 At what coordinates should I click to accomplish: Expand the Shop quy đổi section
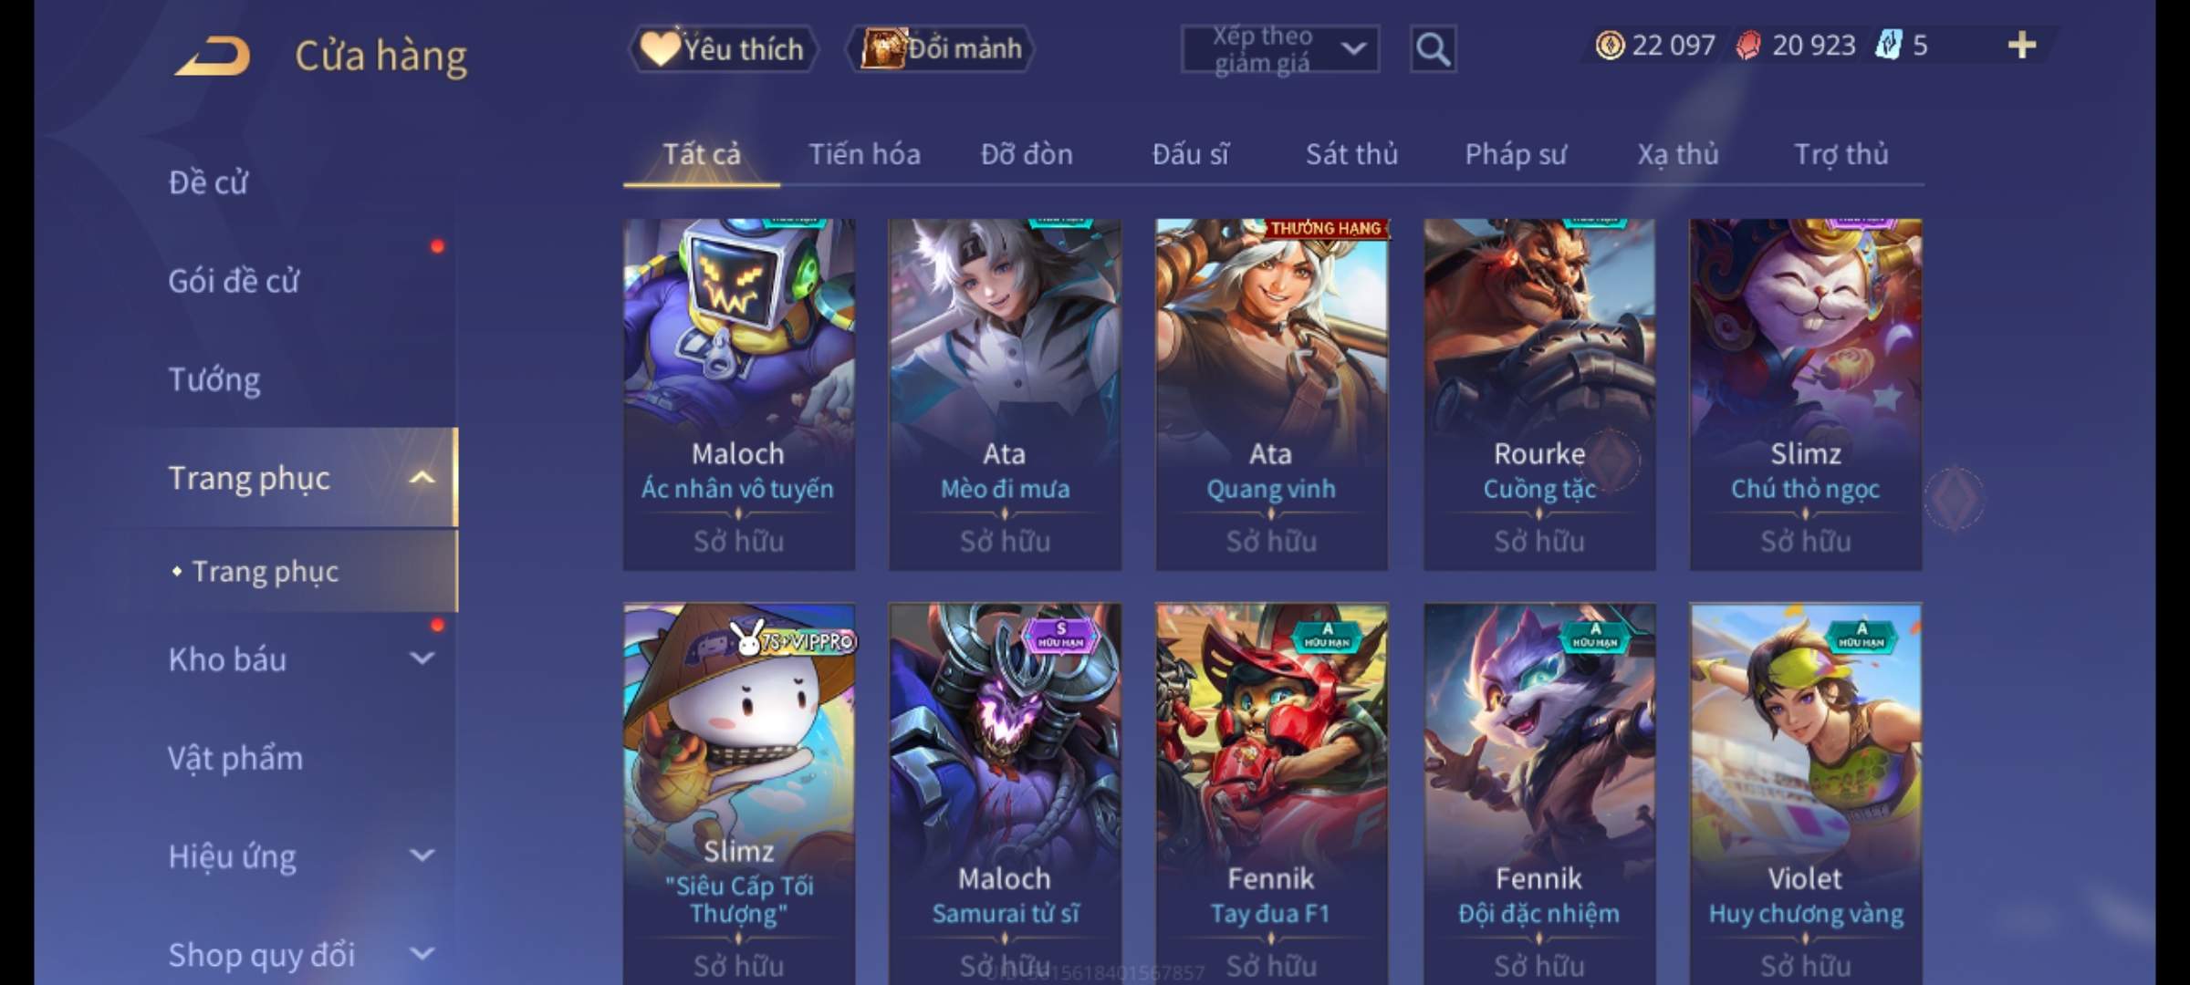[x=422, y=954]
